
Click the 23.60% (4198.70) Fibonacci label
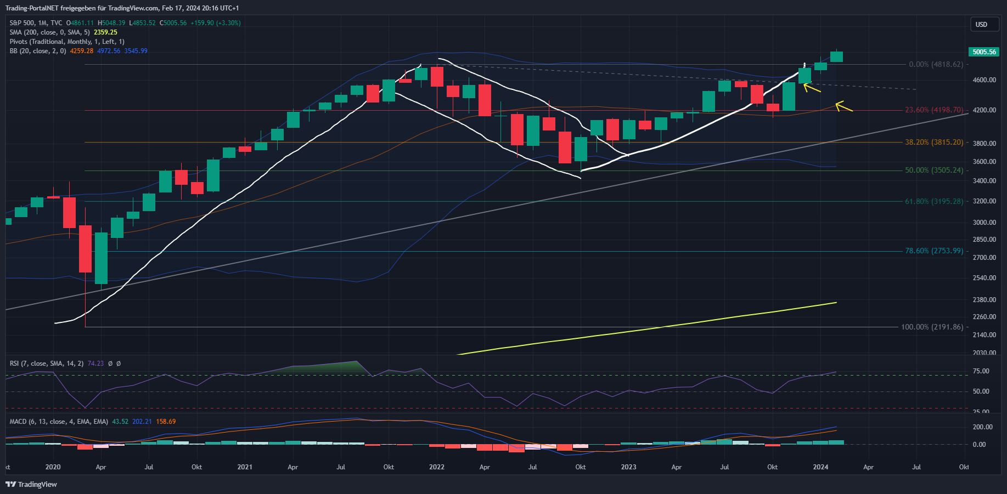pyautogui.click(x=933, y=110)
